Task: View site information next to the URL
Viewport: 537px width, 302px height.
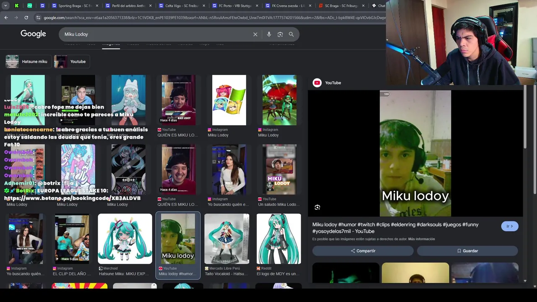Action: (38, 18)
